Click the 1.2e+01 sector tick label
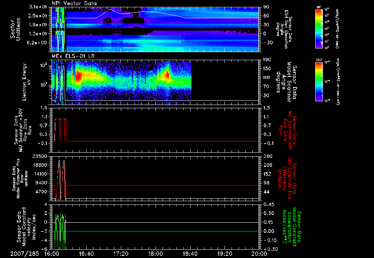The image size is (374, 258). click(38, 34)
